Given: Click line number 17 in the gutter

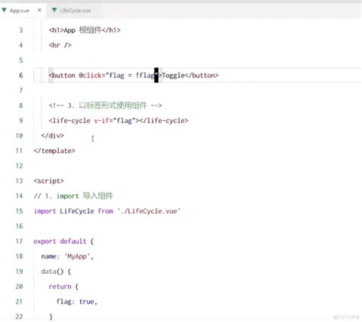Looking at the screenshot, I should (19, 241).
